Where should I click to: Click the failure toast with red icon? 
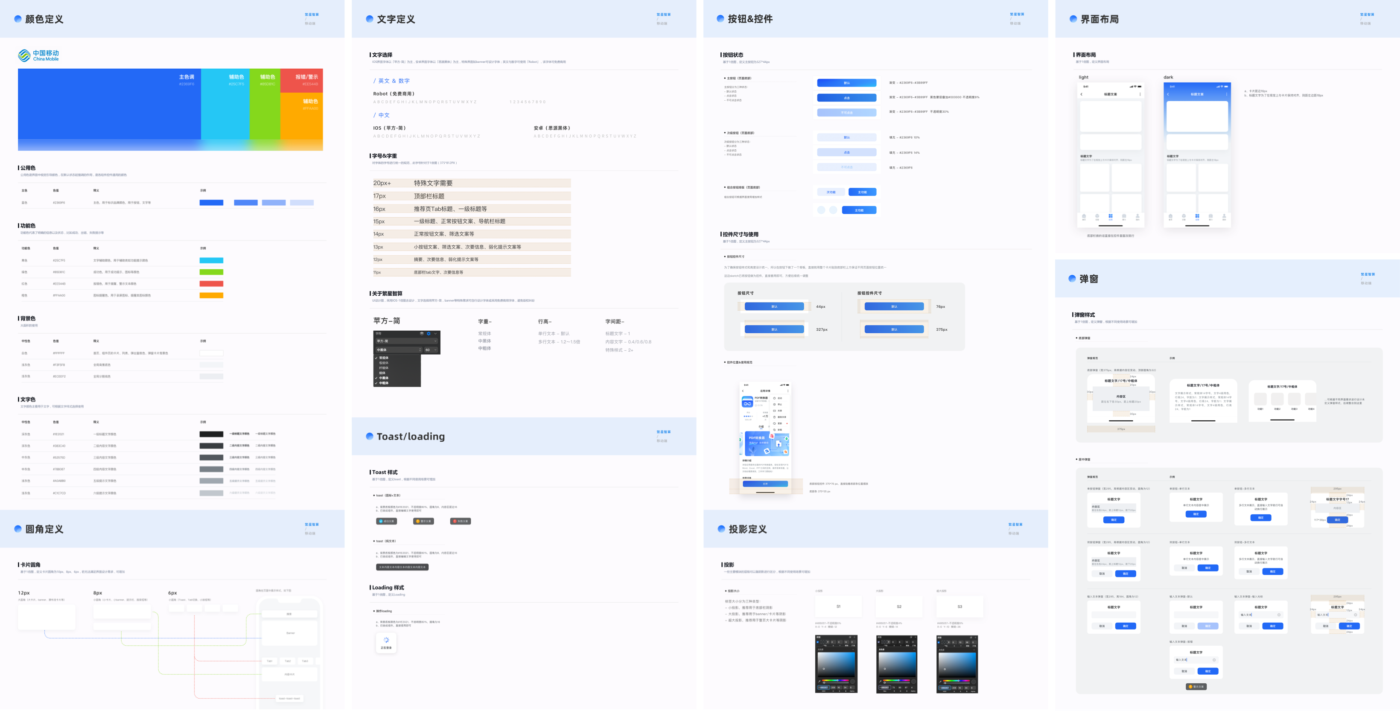(461, 521)
